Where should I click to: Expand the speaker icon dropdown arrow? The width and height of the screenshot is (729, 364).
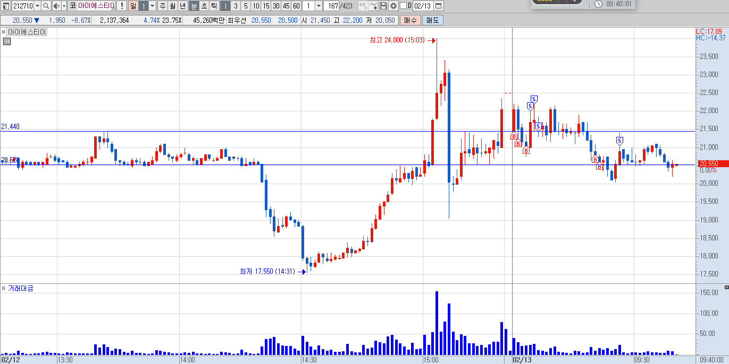click(x=64, y=6)
